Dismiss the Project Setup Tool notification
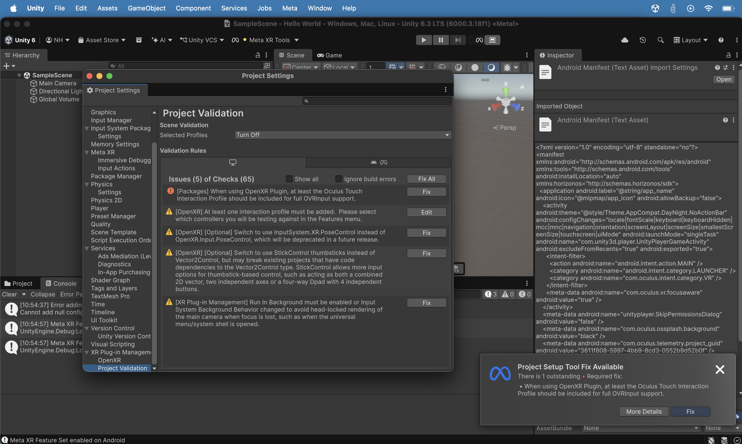Screen dimensions: 742x444 coord(720,369)
